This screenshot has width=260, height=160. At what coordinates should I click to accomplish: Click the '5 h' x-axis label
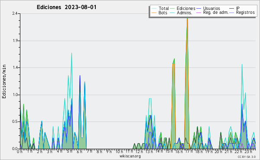[69, 151]
